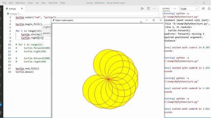This screenshot has width=211, height=118.
Task: Open the File menu
Action: point(4,3)
